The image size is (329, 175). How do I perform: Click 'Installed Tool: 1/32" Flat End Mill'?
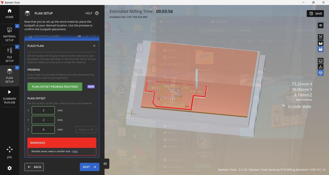(x=128, y=17)
